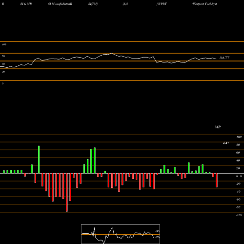244x244 pixels.
Task: Click the MR axis label 20
Action: (x=238, y=168)
